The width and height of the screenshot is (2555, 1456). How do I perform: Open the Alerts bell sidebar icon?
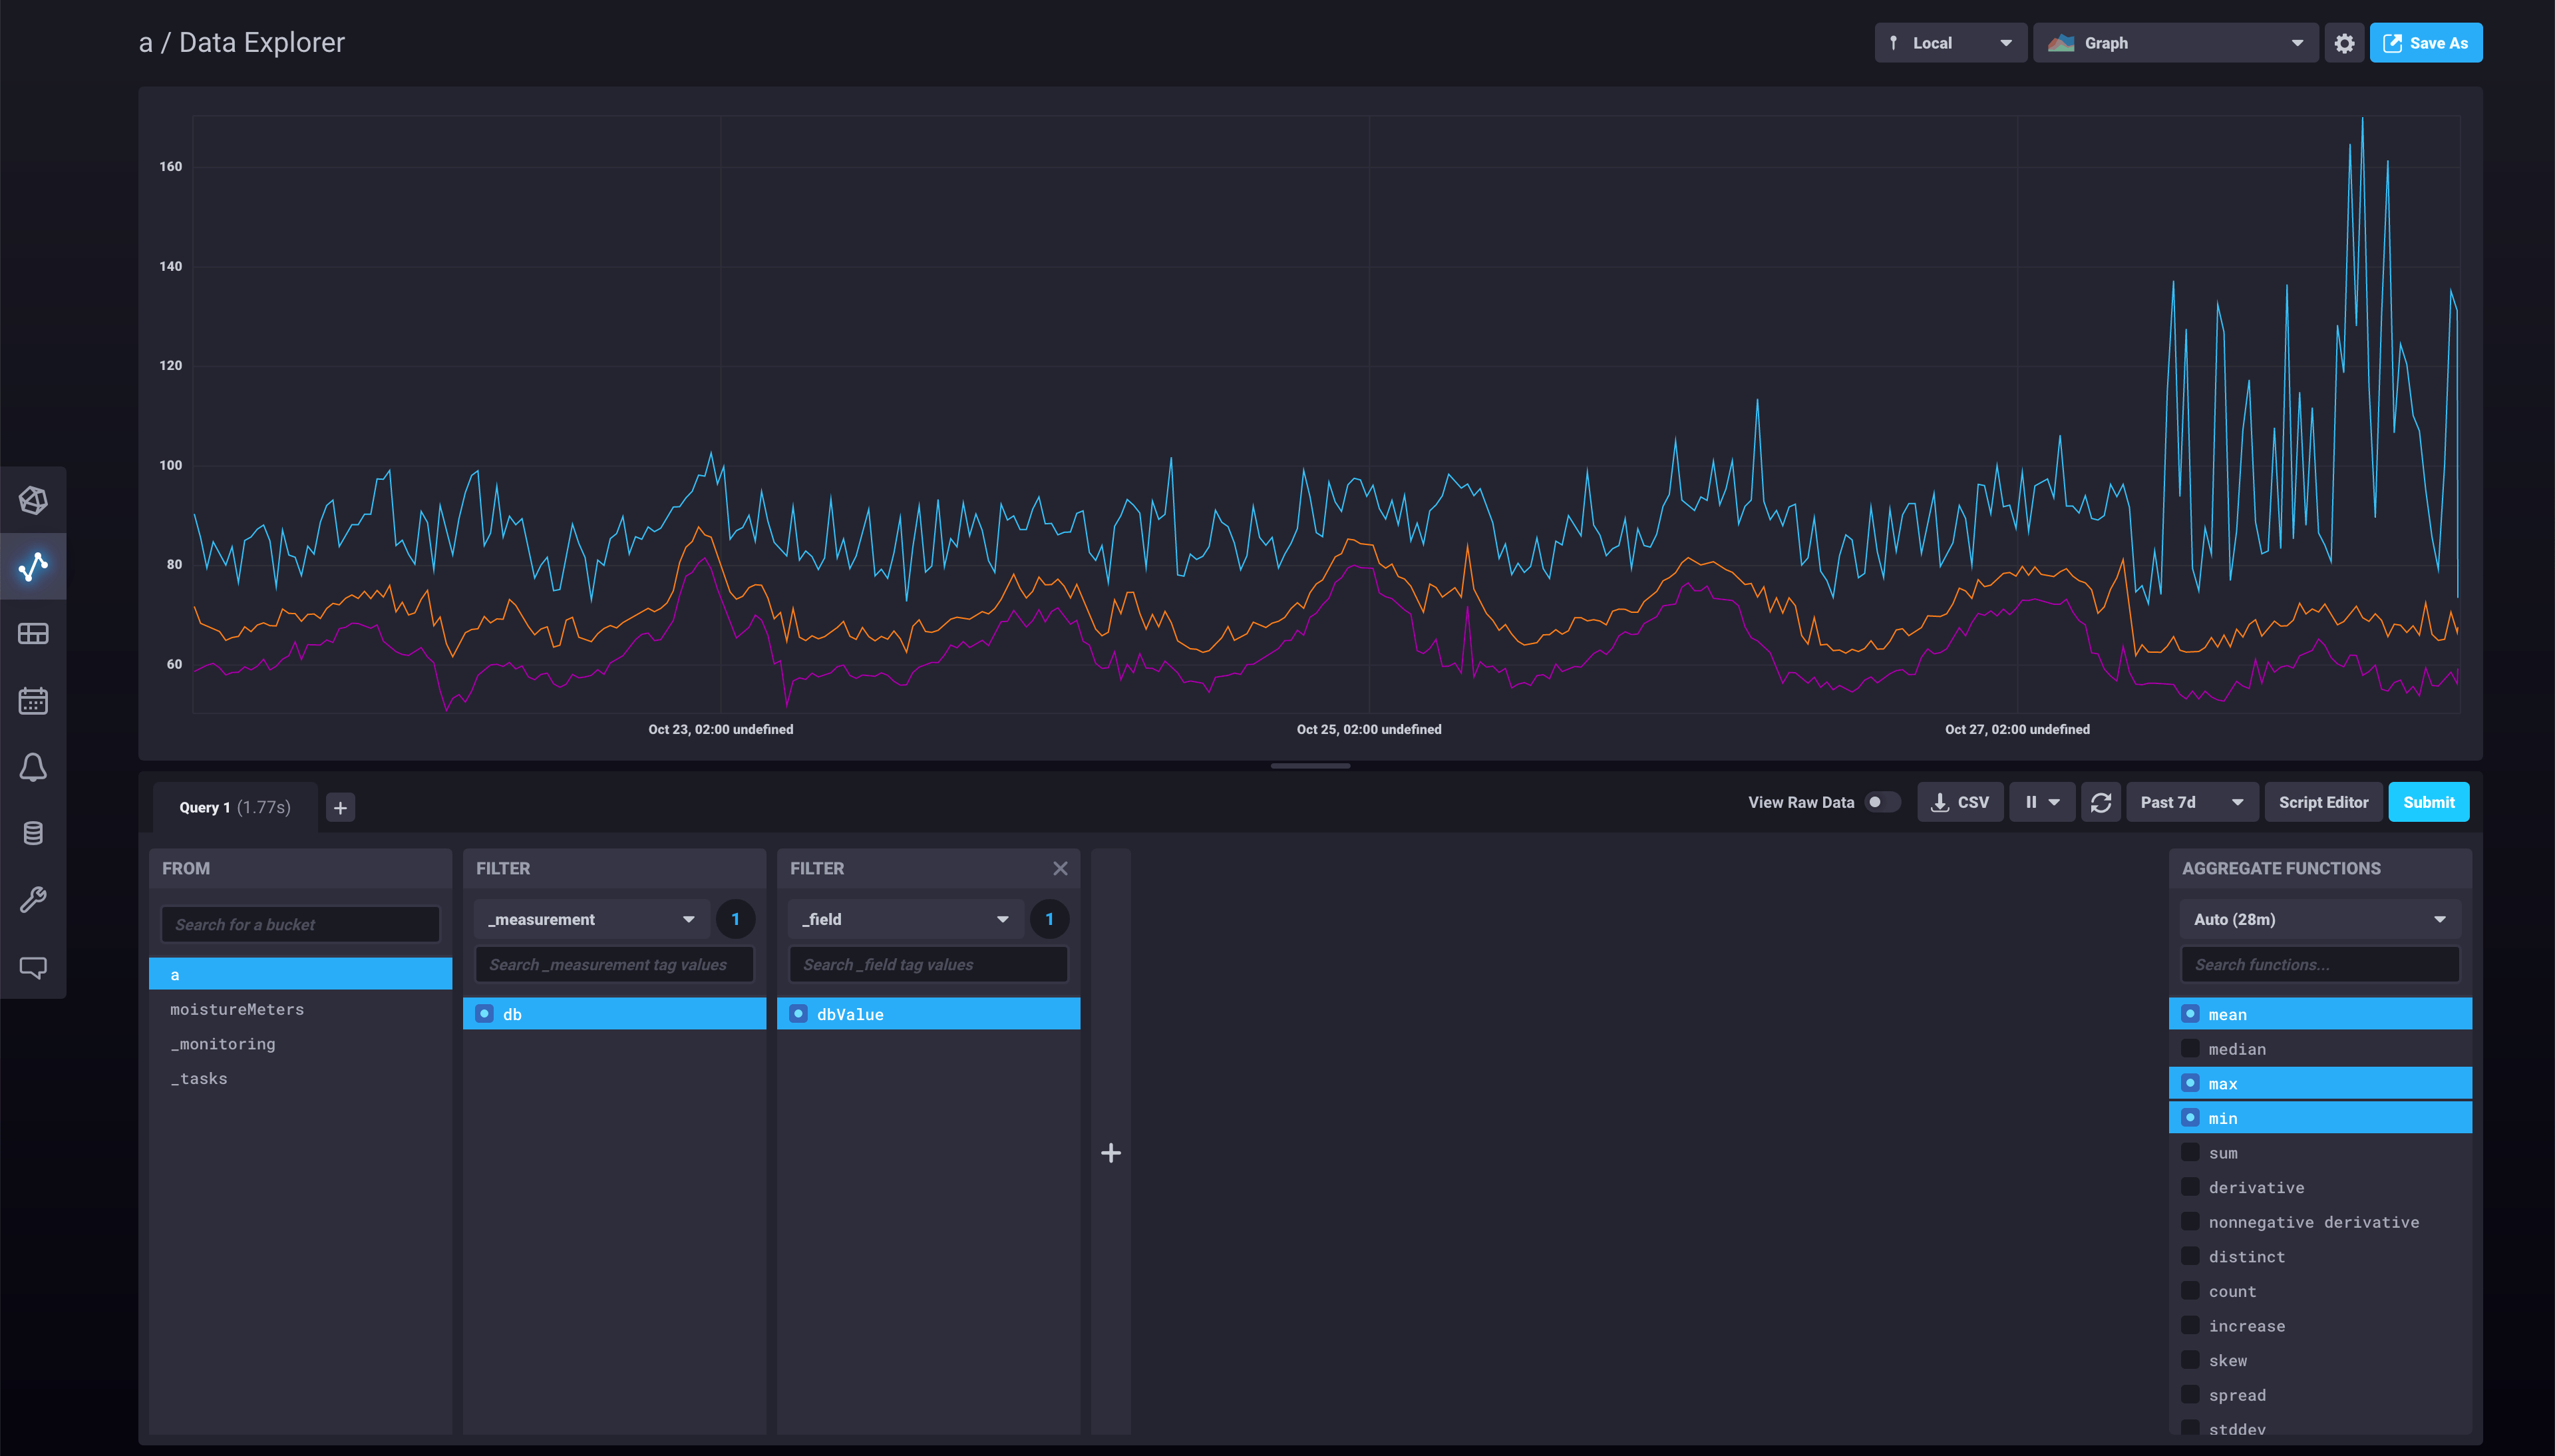(33, 767)
